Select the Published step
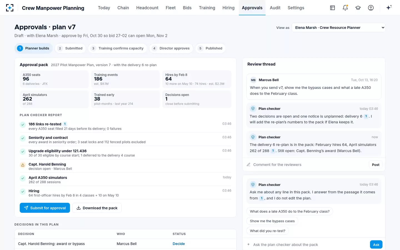The height and width of the screenshot is (250, 400). [x=210, y=48]
